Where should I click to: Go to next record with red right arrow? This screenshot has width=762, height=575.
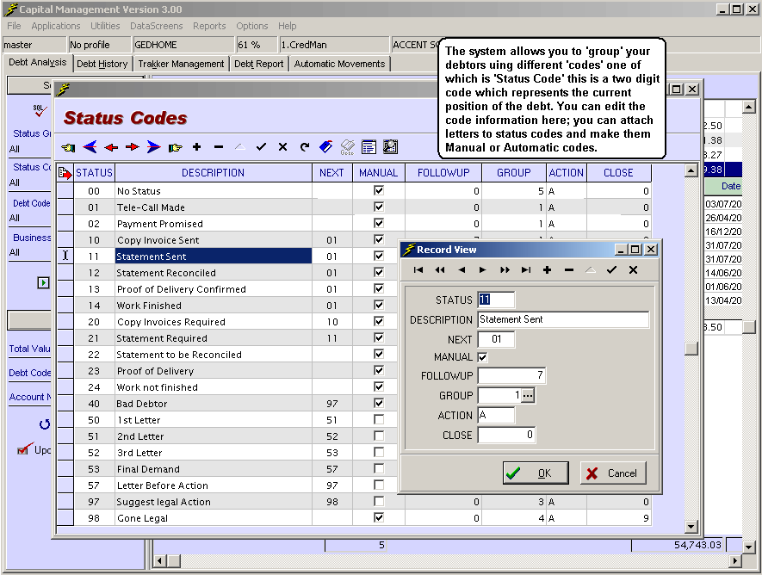click(x=133, y=146)
